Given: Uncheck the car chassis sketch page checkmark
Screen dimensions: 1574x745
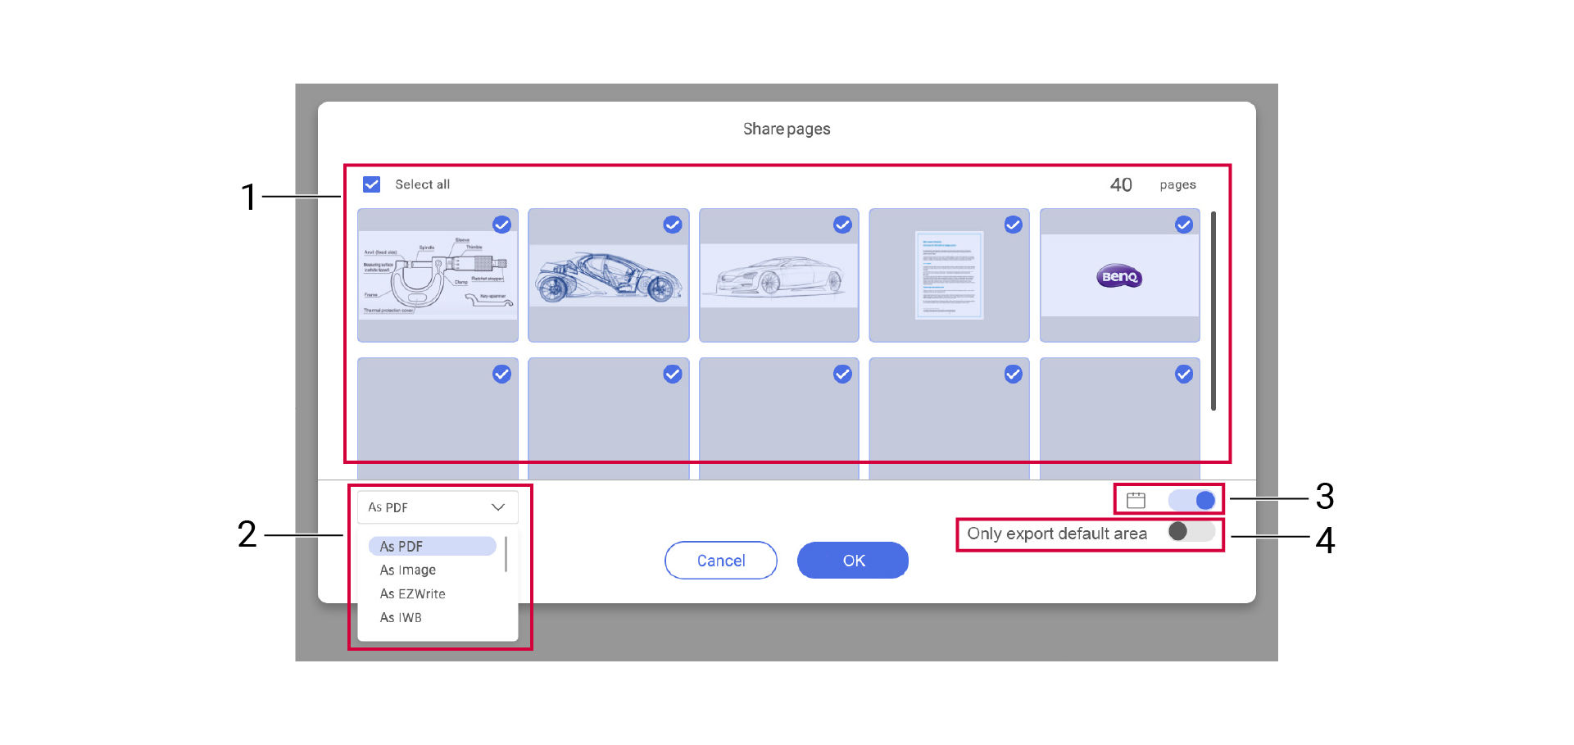Looking at the screenshot, I should [672, 225].
